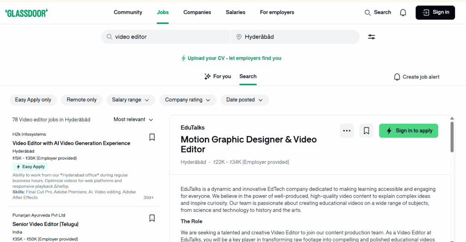Open the Salaries page
The width and height of the screenshot is (466, 242).
tap(235, 12)
